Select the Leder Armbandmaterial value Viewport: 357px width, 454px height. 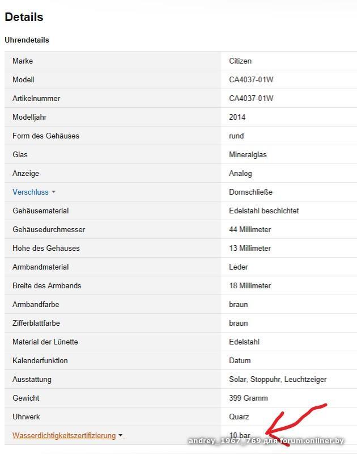239,267
